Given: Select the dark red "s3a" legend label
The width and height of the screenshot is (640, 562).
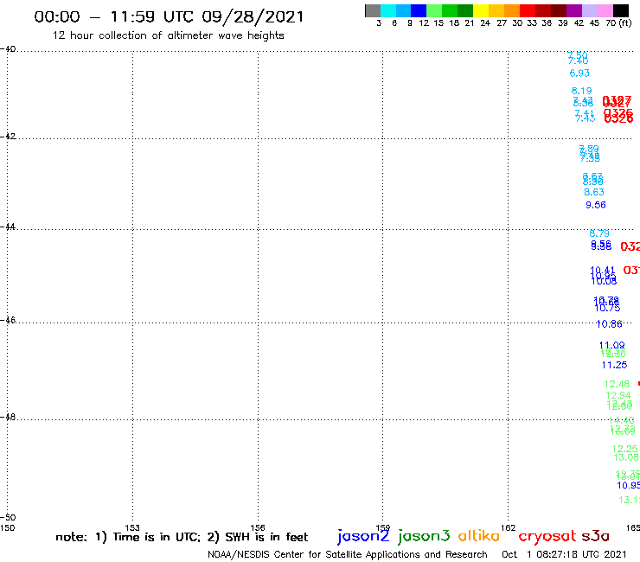Looking at the screenshot, I should 596,536.
